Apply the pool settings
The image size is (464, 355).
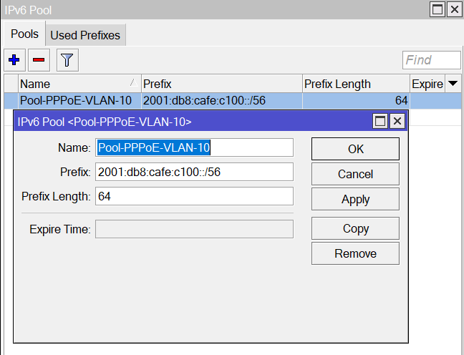pos(355,200)
